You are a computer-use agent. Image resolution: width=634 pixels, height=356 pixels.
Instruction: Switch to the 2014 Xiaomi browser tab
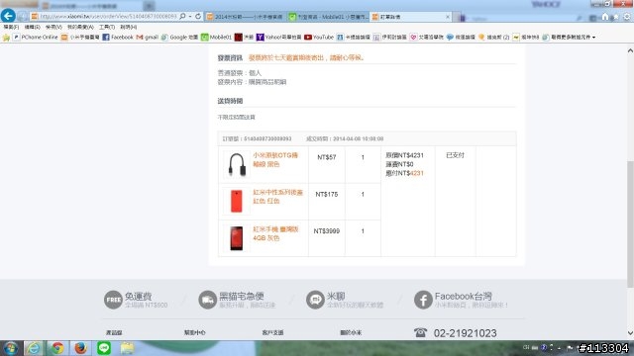pos(245,17)
